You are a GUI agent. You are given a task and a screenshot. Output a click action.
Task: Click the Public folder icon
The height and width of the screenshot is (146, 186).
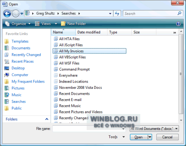click(x=7, y=108)
